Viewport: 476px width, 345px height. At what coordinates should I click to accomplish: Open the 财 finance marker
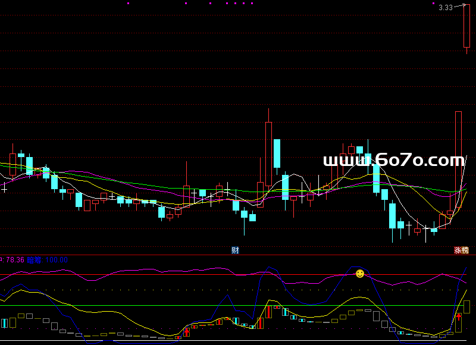coord(236,250)
